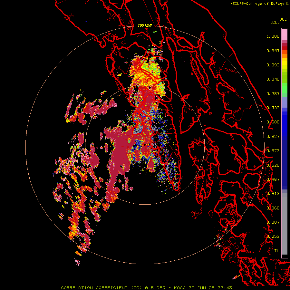Click the TH label beside the color bar
The height and width of the screenshot is (290, 290).
(277, 251)
